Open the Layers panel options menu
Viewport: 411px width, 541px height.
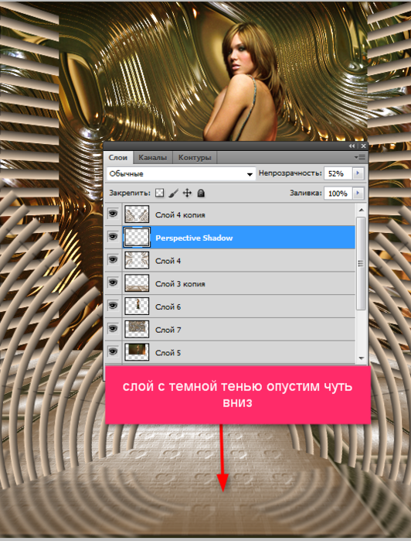click(x=360, y=158)
